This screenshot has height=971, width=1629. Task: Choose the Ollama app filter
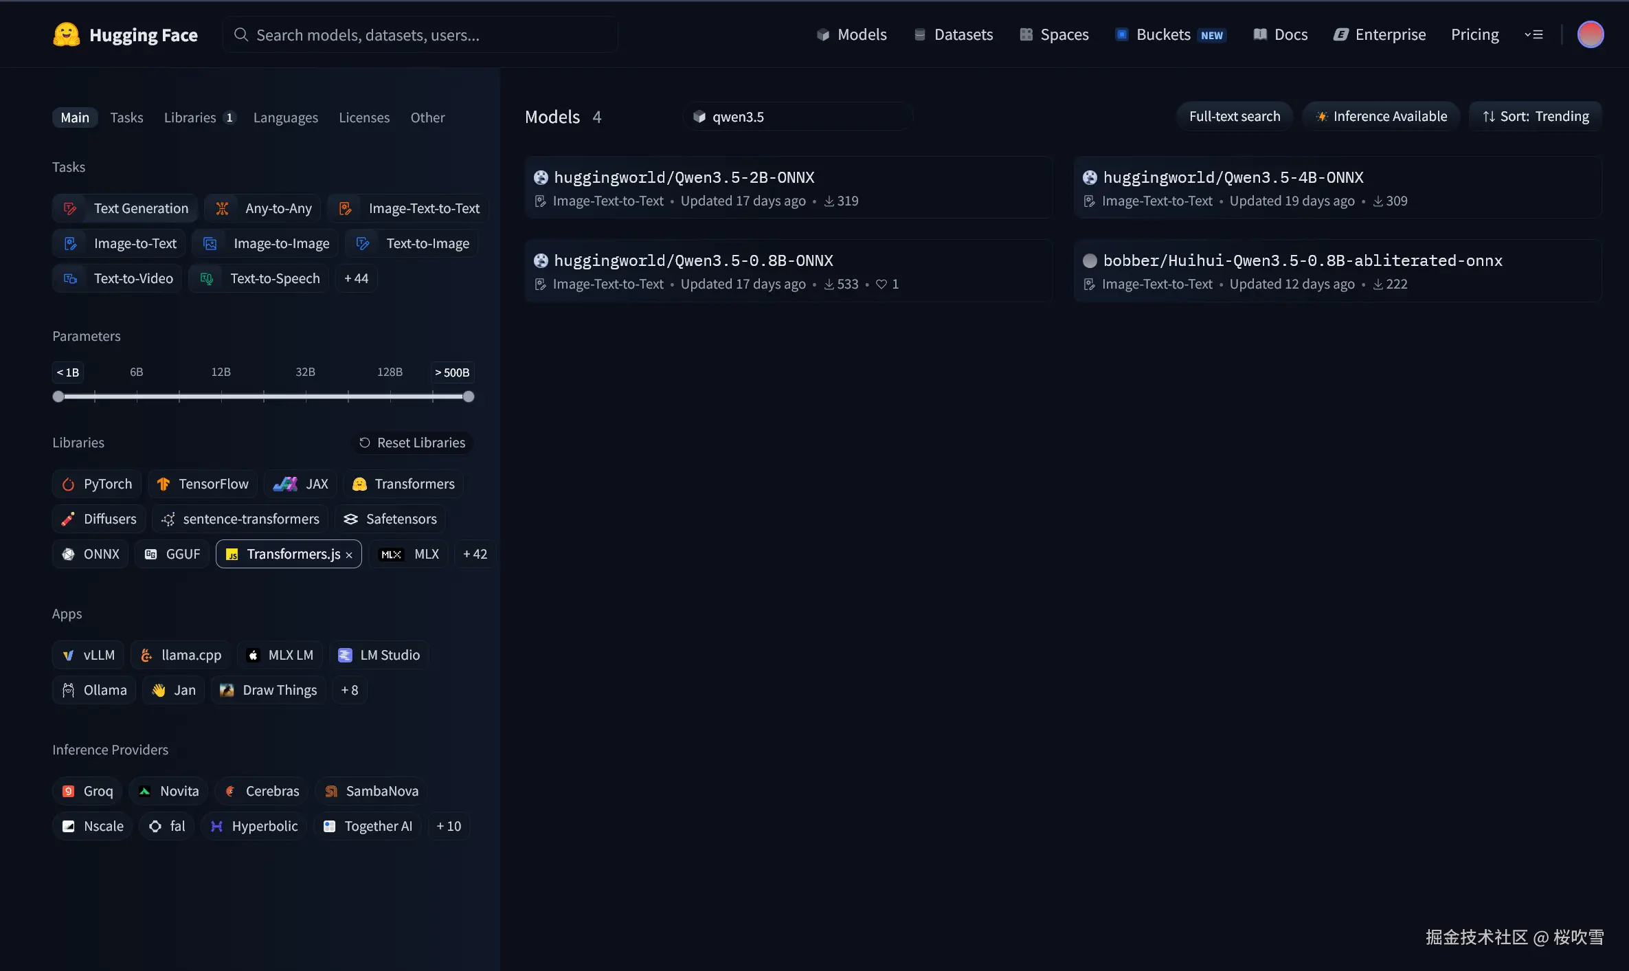pyautogui.click(x=94, y=690)
